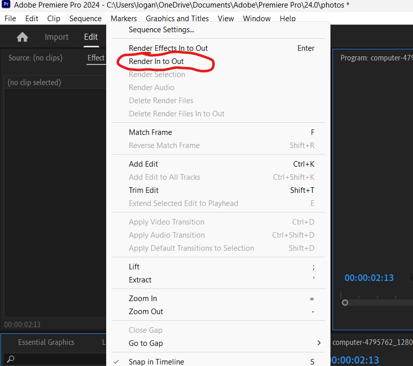Open Sequence Settings dialog

161,30
